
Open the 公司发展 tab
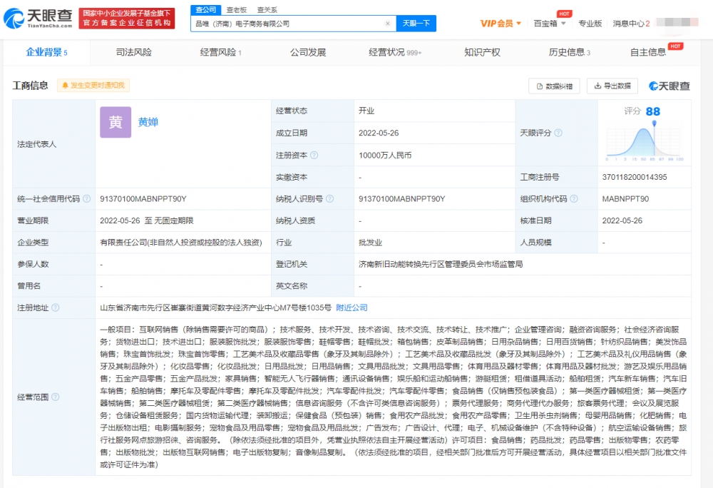[308, 52]
